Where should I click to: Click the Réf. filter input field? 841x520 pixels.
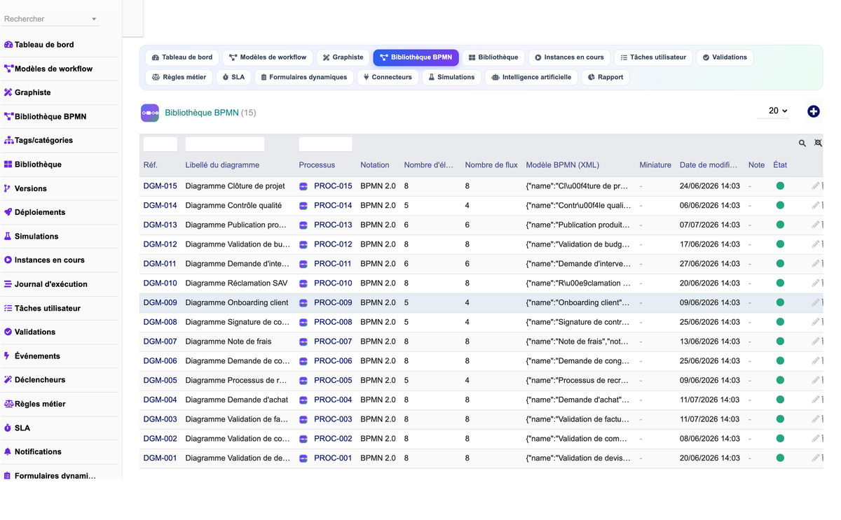point(160,144)
